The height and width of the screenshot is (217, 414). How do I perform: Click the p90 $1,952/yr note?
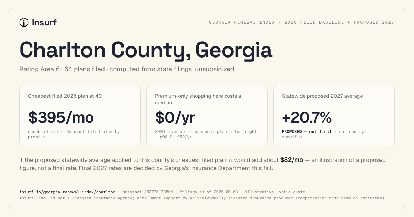point(176,137)
